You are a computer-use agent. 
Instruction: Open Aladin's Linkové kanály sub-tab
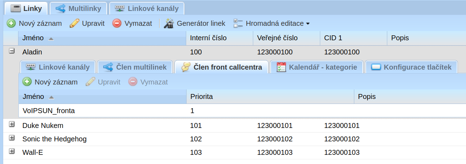click(x=57, y=67)
